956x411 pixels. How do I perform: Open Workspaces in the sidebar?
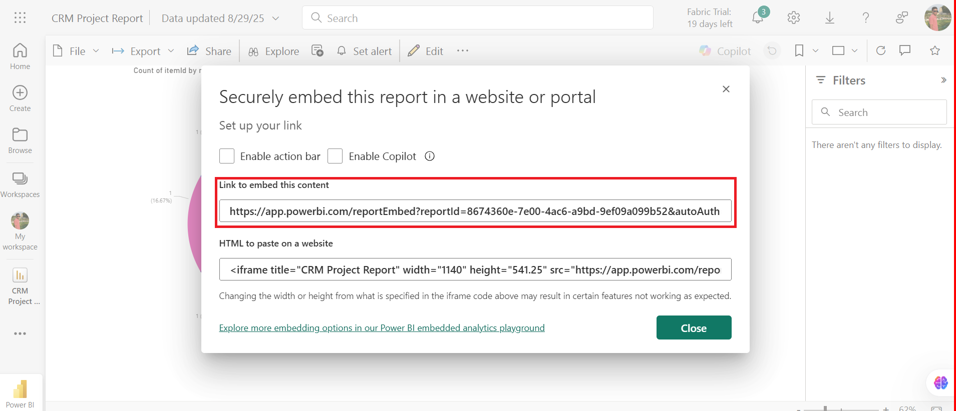pos(20,184)
